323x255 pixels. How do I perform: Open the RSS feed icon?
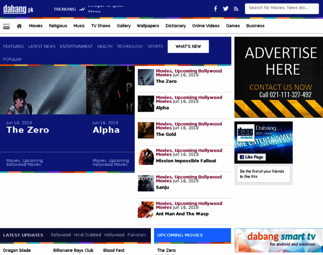pos(236,9)
